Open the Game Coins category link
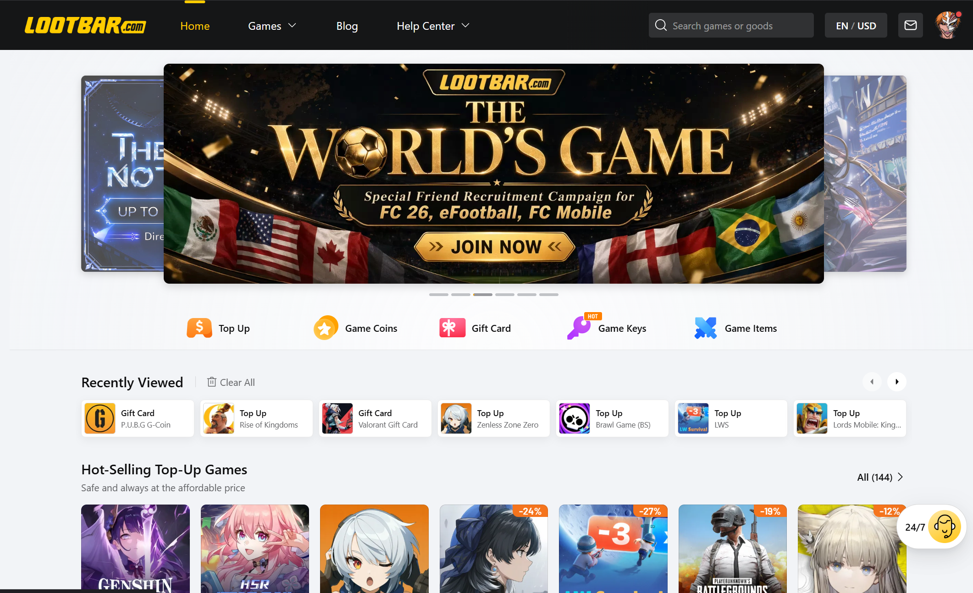This screenshot has height=593, width=973. (x=371, y=329)
